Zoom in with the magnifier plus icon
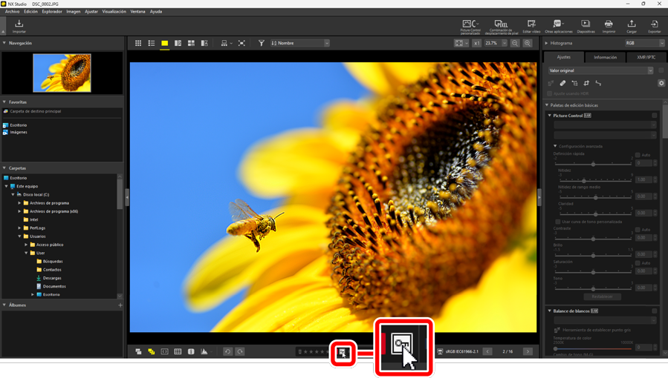 (528, 44)
